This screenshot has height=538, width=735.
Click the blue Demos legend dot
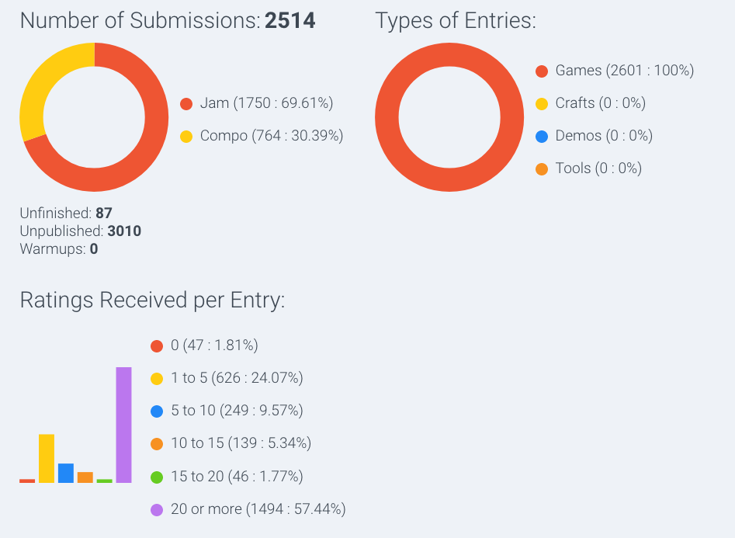(542, 137)
